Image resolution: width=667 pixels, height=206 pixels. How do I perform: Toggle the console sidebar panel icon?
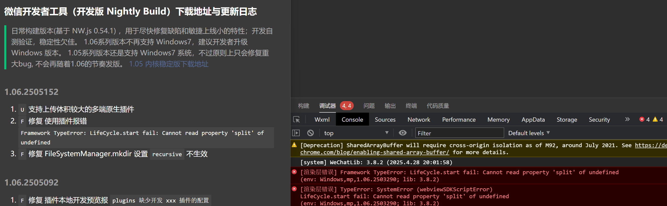296,133
